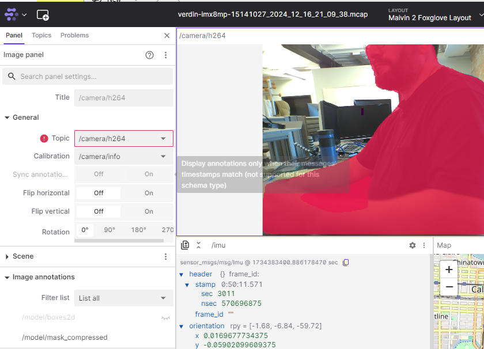
Task: Zoom out on the Map panel
Action: [x=449, y=287]
